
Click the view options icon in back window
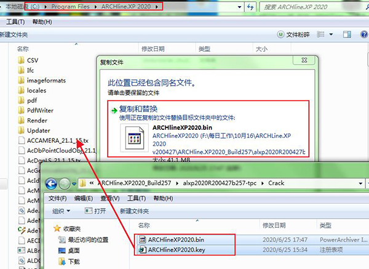[x=320, y=34]
